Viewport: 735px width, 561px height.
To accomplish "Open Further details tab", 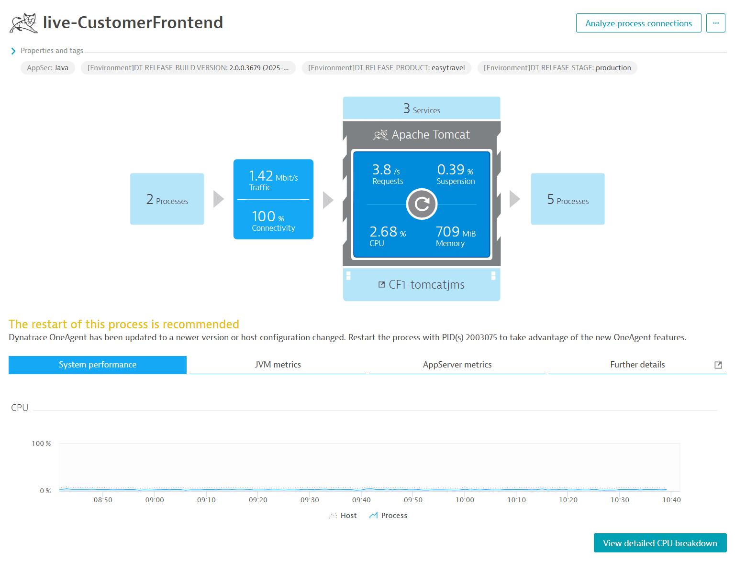I will tap(637, 365).
